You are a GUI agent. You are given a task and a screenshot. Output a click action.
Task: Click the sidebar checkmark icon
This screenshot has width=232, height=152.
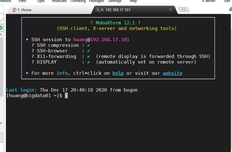point(1,123)
